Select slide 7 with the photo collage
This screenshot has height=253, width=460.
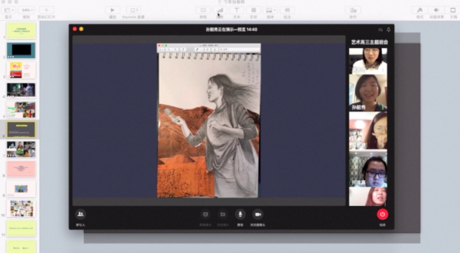(x=21, y=149)
